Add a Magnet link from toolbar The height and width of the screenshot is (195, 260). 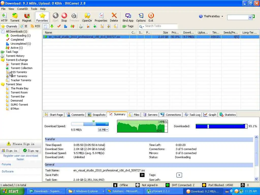[26, 17]
